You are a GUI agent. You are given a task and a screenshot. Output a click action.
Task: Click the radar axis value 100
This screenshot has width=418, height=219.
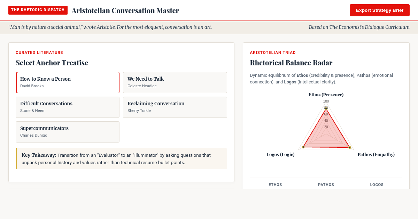[326, 102]
